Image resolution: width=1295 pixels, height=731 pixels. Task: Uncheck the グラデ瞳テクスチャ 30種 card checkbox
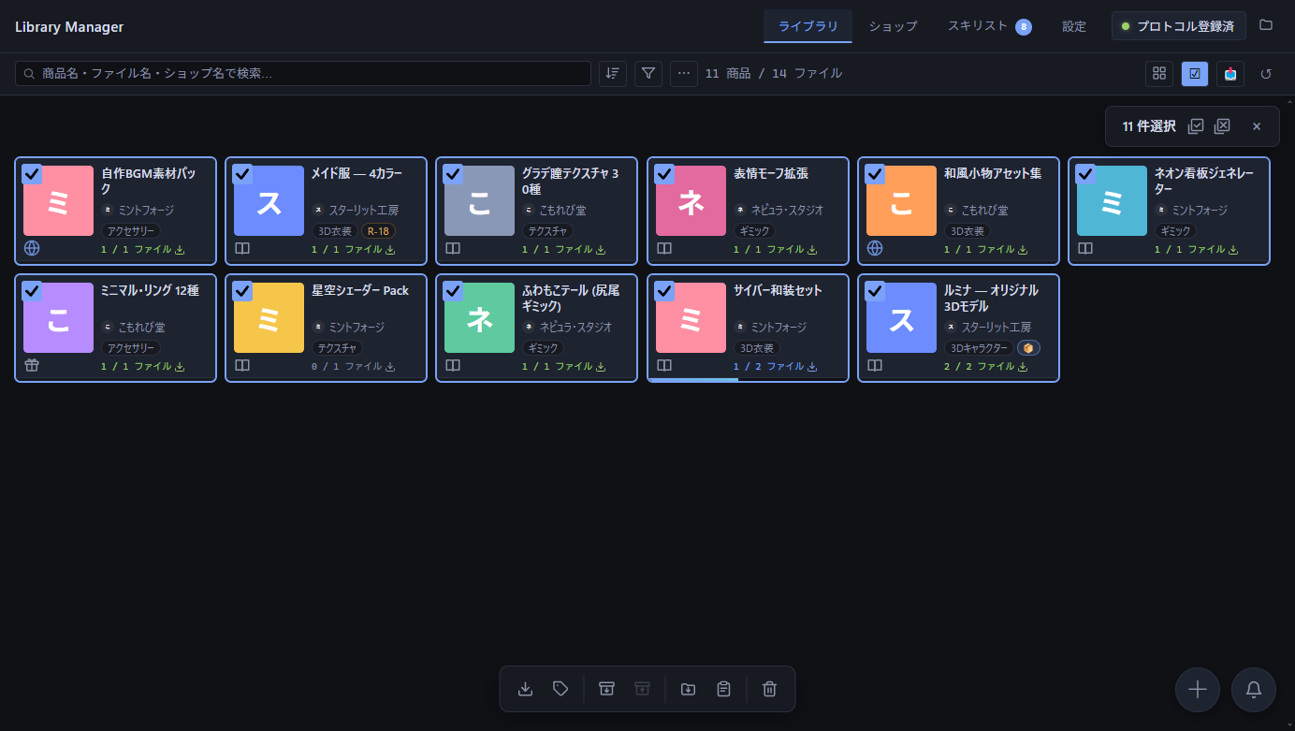click(x=453, y=174)
